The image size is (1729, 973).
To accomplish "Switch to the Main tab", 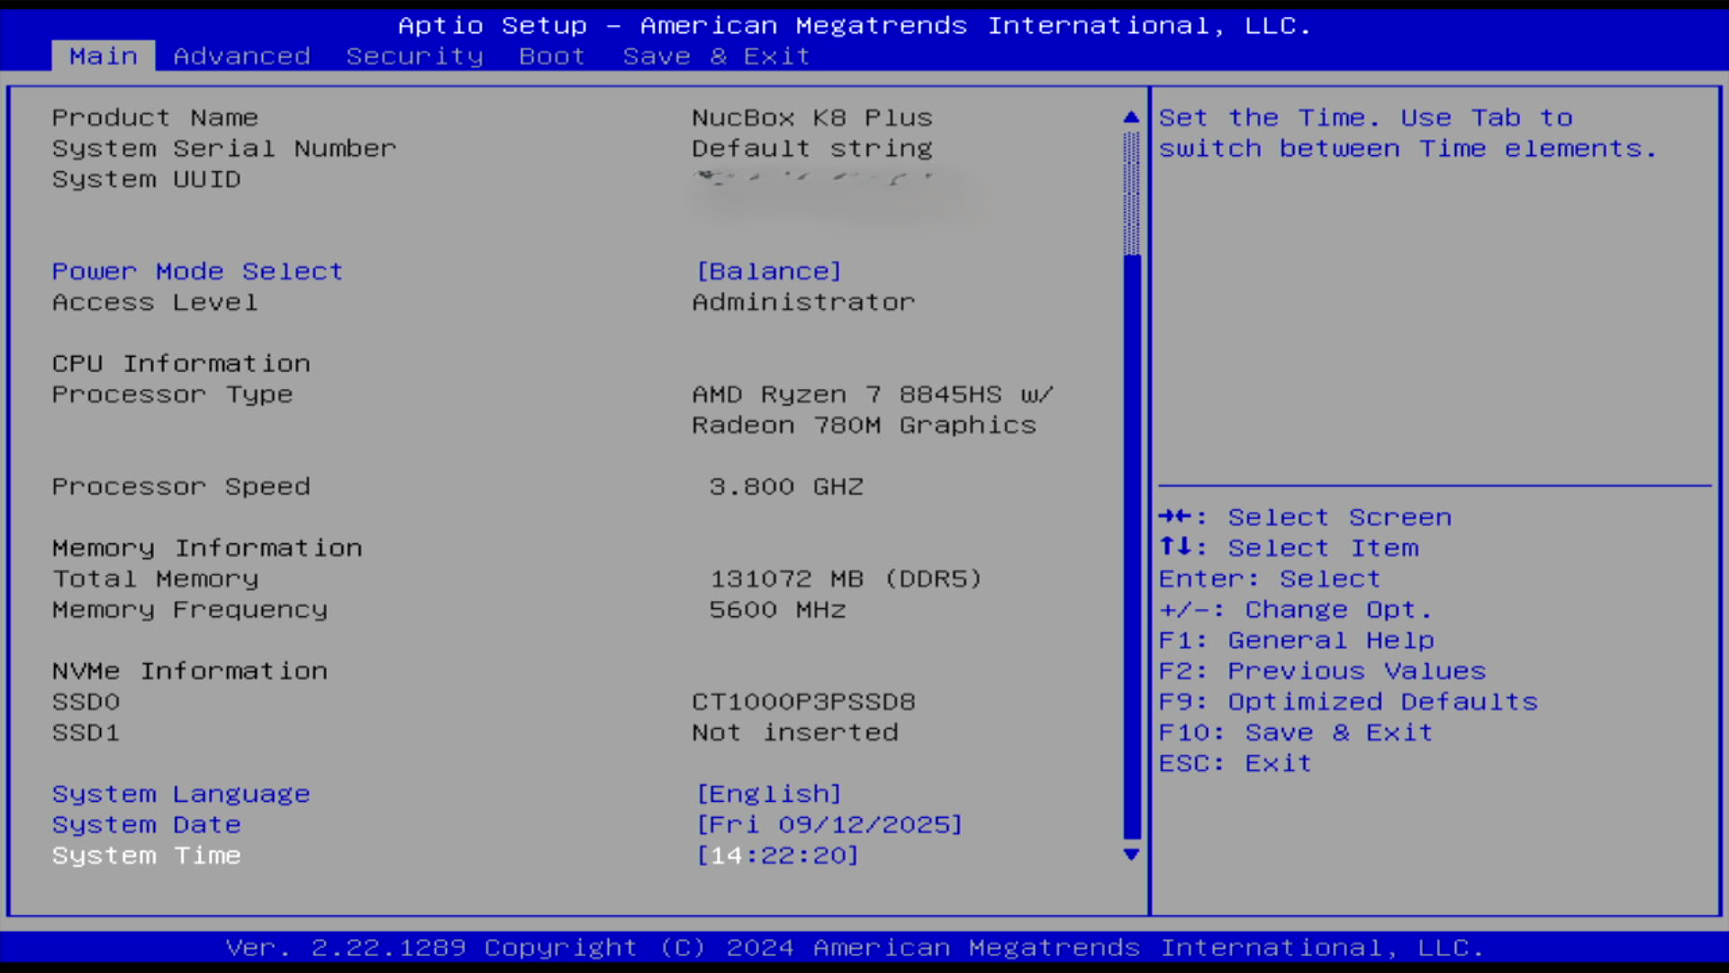I will point(104,56).
